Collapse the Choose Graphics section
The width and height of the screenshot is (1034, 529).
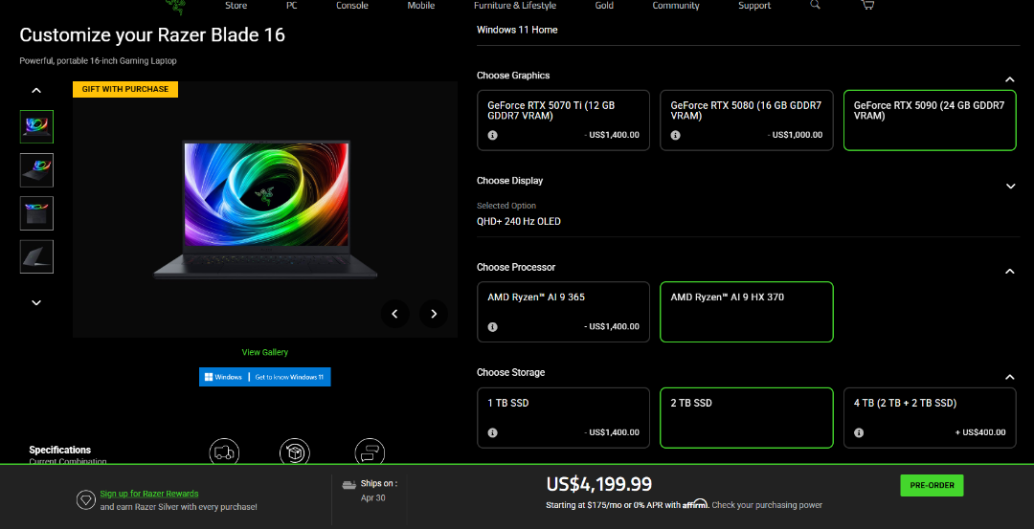click(1010, 79)
